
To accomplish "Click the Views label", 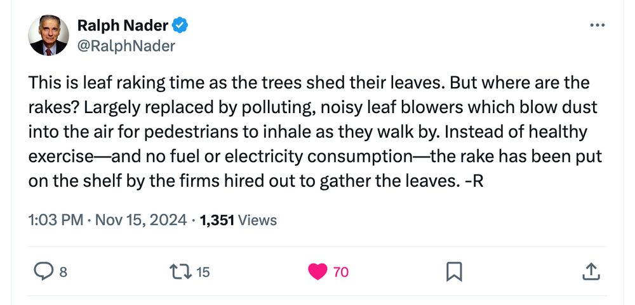I will tap(258, 220).
